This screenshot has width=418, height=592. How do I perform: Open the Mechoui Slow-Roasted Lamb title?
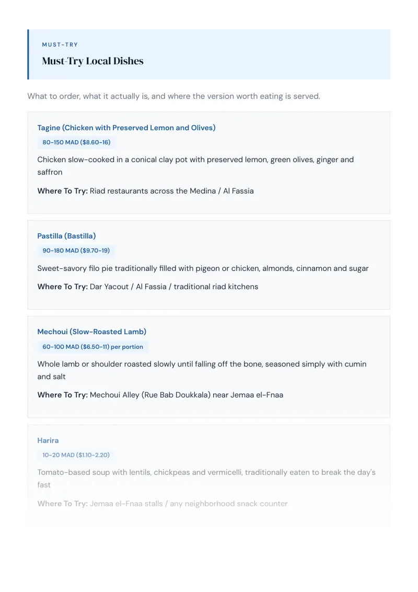coord(91,332)
